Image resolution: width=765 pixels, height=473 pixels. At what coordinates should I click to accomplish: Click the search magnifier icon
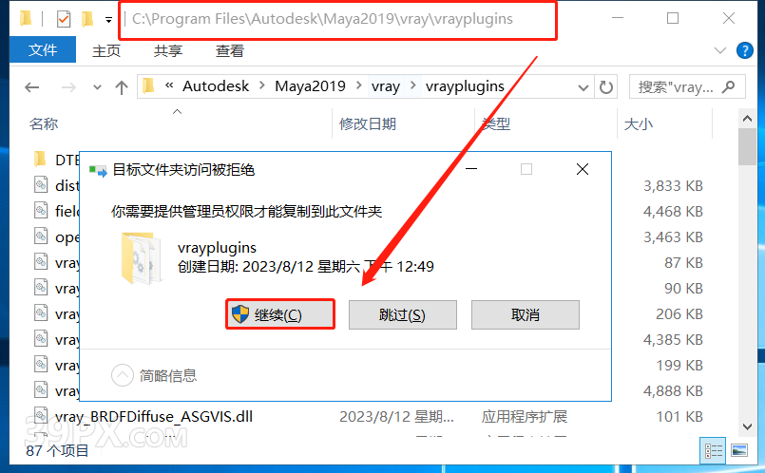[728, 87]
